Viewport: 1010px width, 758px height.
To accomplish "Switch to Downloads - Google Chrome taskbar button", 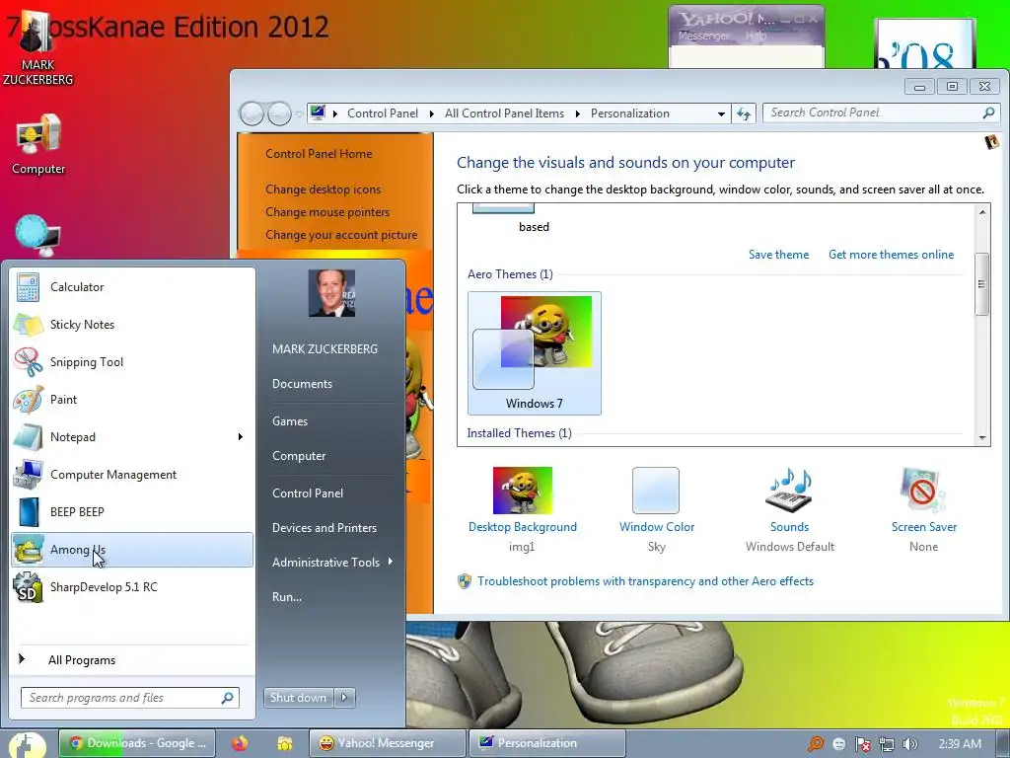I will tap(138, 743).
